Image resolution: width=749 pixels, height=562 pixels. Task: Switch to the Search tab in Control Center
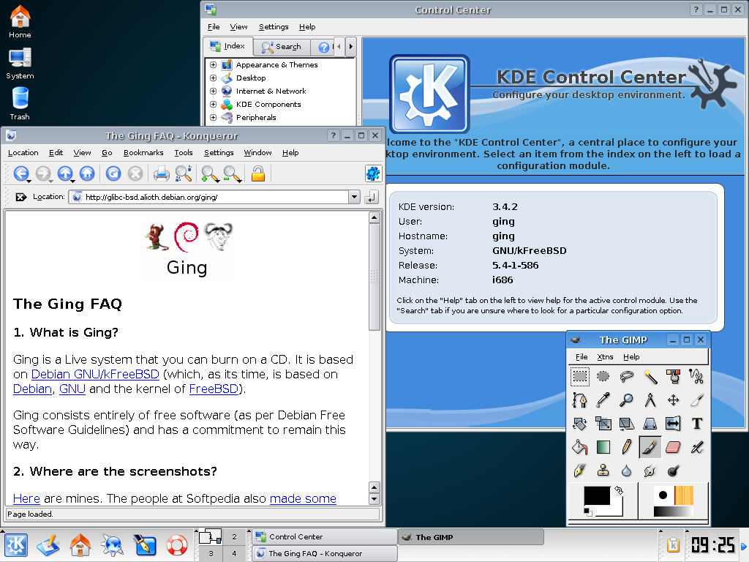tap(282, 47)
